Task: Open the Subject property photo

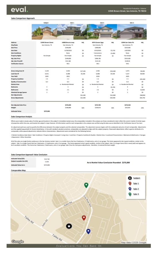Action: tap(44, 32)
